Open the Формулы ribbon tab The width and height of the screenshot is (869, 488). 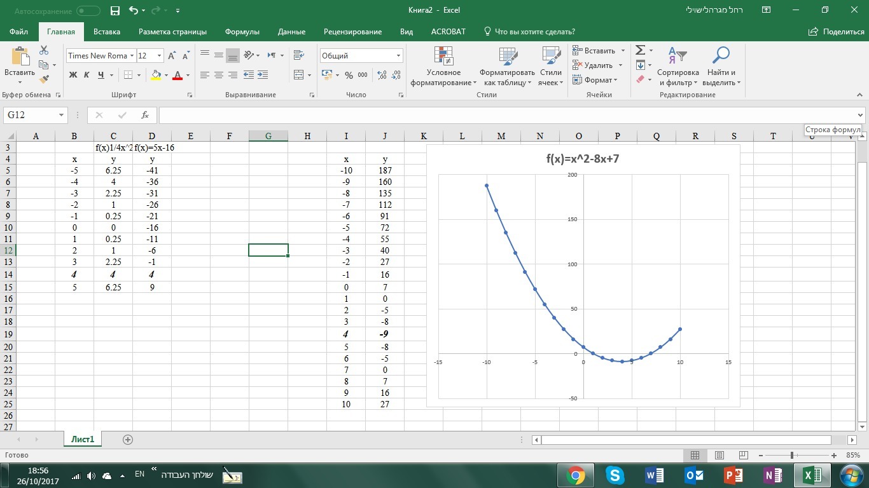(242, 32)
